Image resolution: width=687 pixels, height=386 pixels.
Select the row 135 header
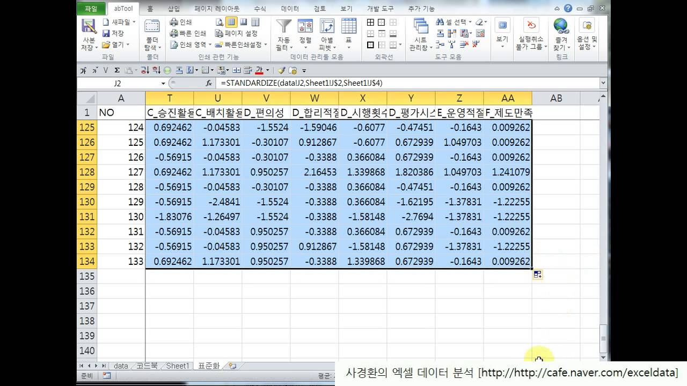pos(87,276)
